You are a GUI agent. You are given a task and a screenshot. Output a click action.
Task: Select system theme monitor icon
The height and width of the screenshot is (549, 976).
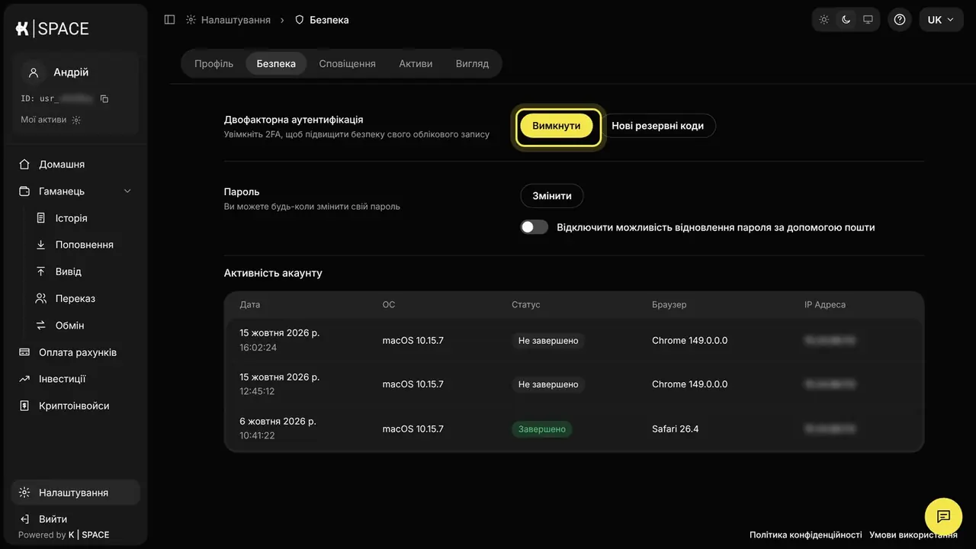point(868,20)
